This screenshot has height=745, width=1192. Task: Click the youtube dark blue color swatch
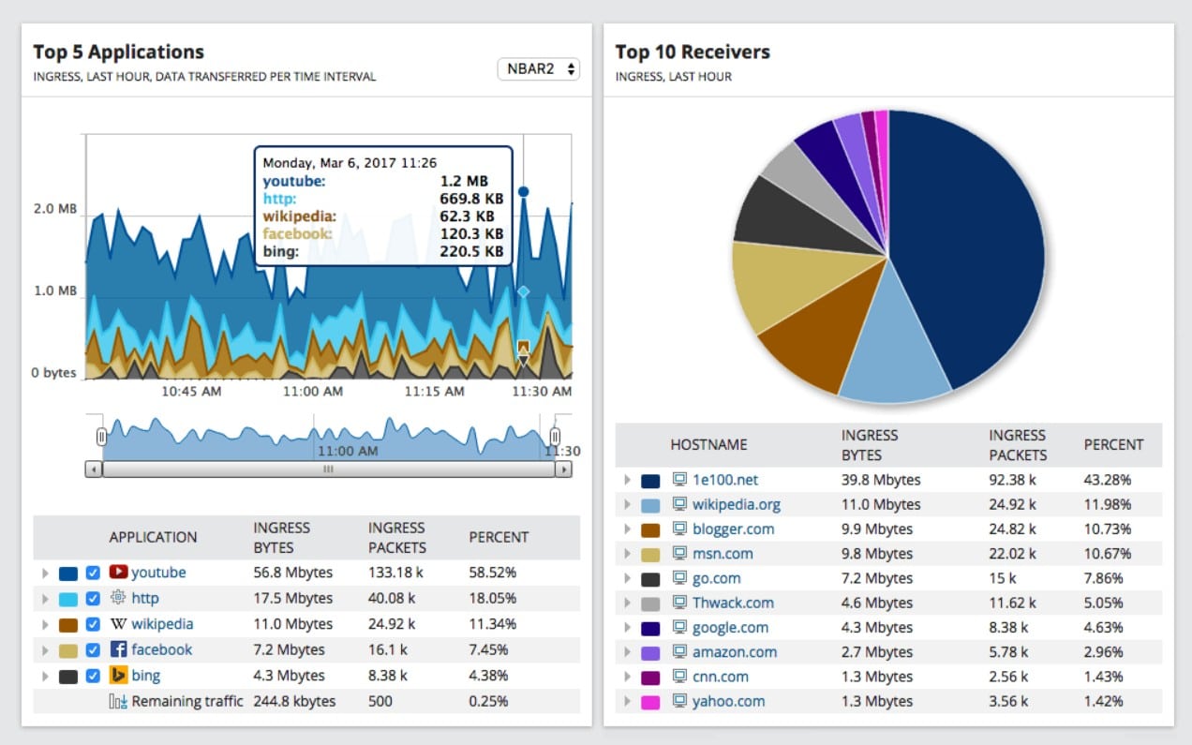click(68, 574)
